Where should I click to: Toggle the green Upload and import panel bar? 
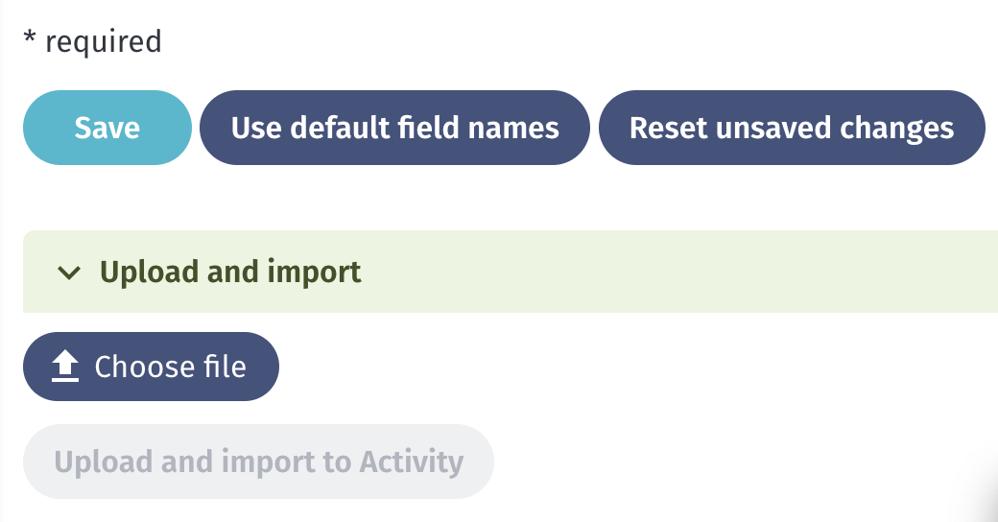point(511,272)
